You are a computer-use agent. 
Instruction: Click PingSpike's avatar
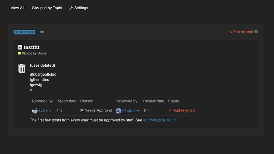[118, 110]
